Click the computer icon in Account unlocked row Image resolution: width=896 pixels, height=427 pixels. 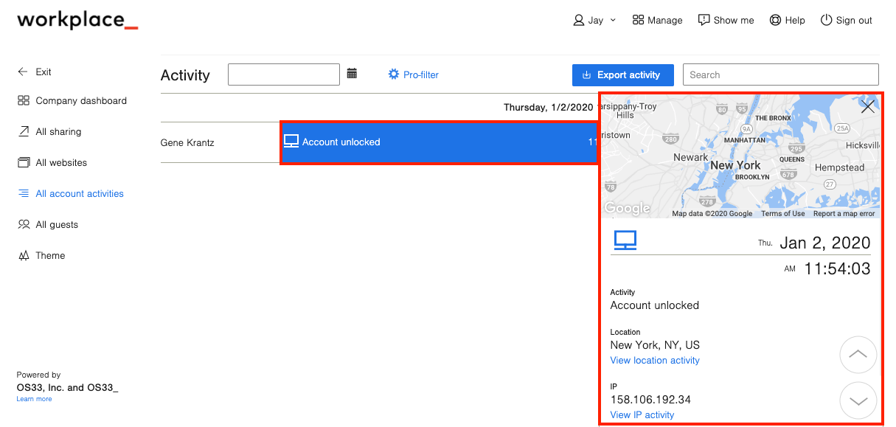coord(291,142)
